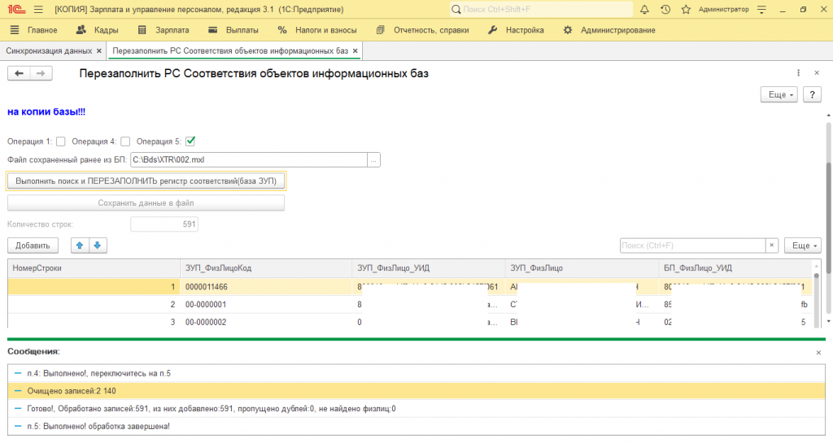Open the Зарплата section
Viewport: 833px width, 443px height.
pos(164,30)
